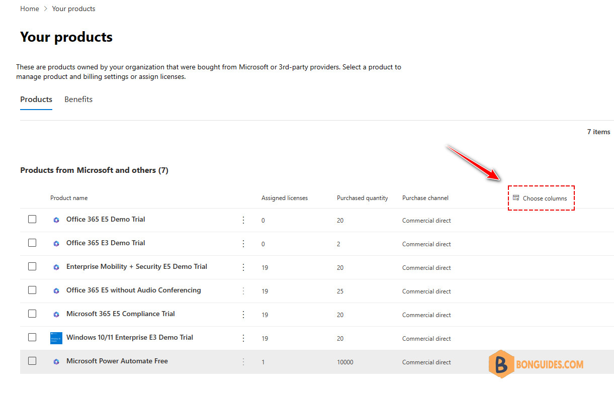Switch to the Benefits tab
Image resolution: width=614 pixels, height=397 pixels.
[x=78, y=100]
